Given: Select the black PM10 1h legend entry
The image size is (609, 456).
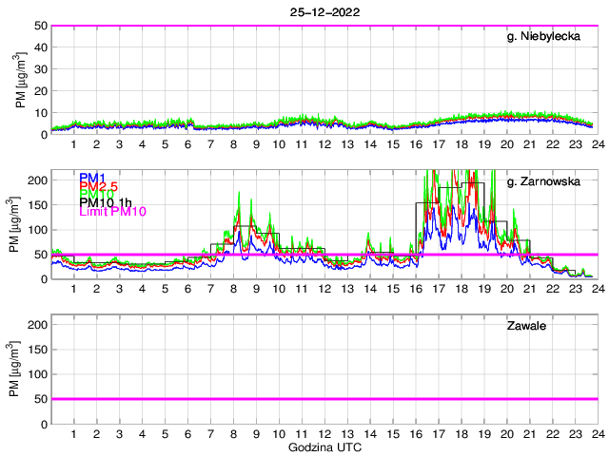Looking at the screenshot, I should pyautogui.click(x=107, y=202).
